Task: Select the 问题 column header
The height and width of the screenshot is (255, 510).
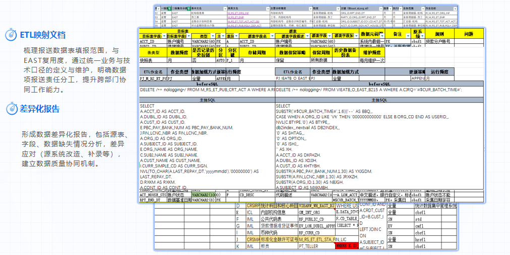Action: (468, 34)
